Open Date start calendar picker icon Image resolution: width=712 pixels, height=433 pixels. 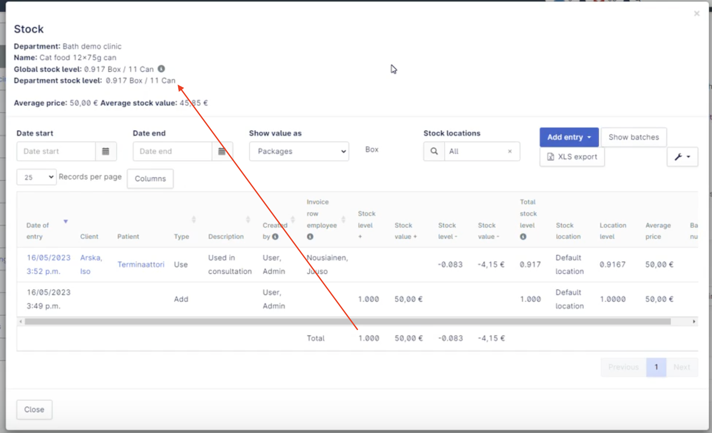tap(106, 151)
